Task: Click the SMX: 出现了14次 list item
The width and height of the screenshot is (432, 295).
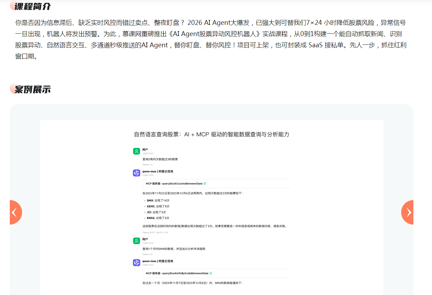Action: (158, 200)
